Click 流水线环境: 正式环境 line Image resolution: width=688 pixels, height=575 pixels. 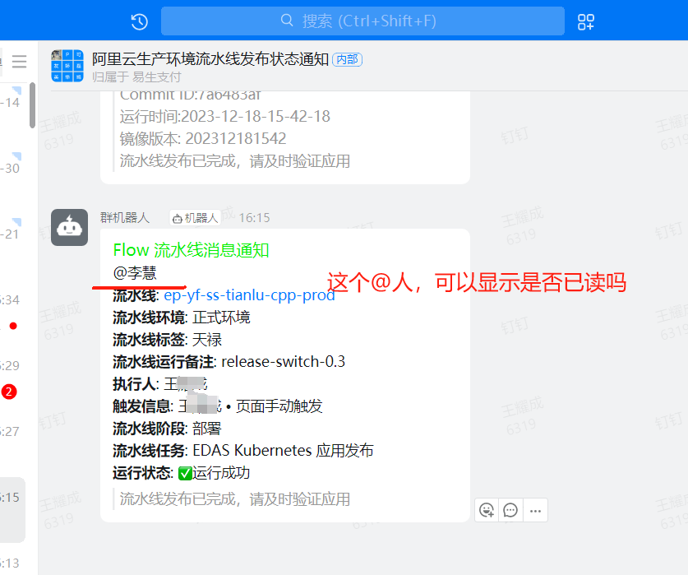point(181,318)
